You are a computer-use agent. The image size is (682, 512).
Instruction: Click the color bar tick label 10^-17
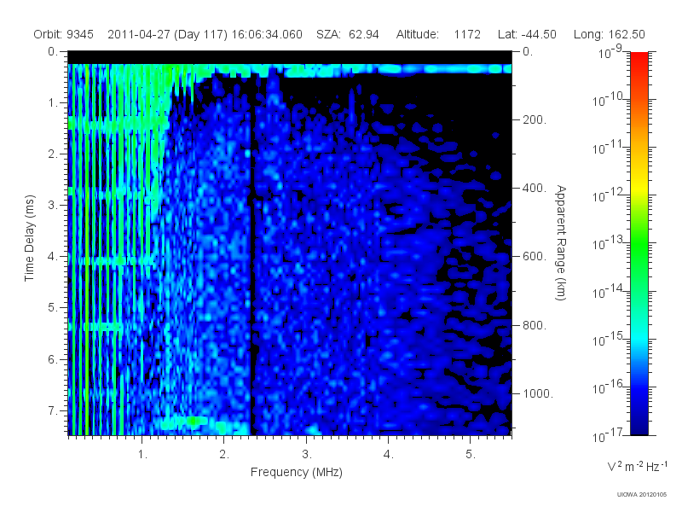click(x=607, y=434)
